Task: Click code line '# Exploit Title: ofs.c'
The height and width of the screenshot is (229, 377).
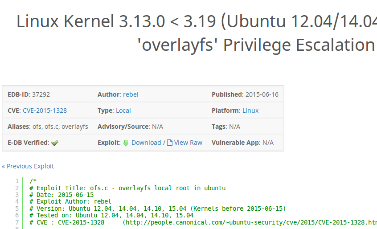Action: (x=127, y=188)
